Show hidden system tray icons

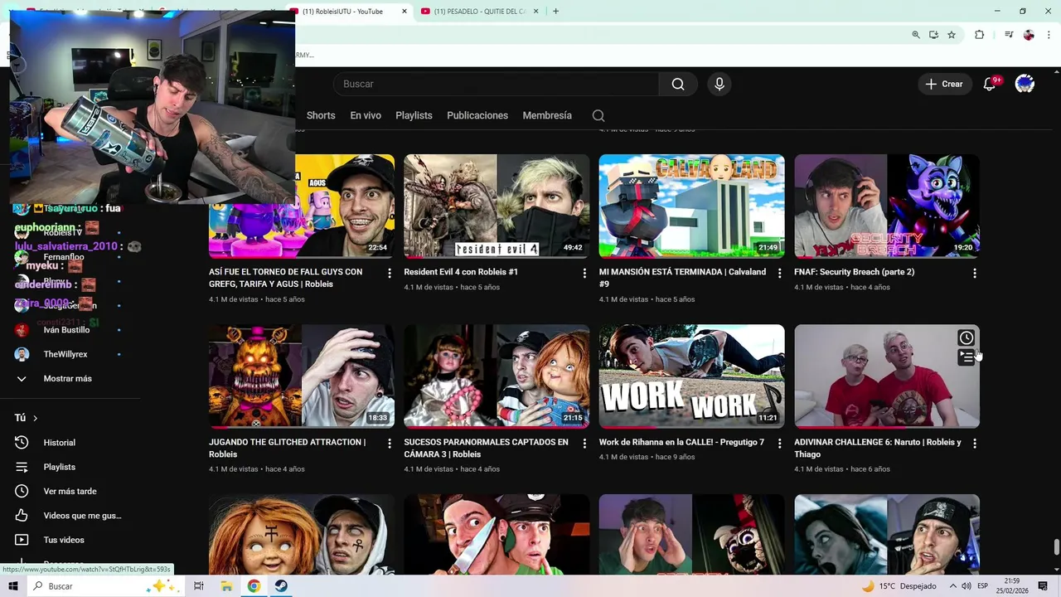(x=953, y=586)
